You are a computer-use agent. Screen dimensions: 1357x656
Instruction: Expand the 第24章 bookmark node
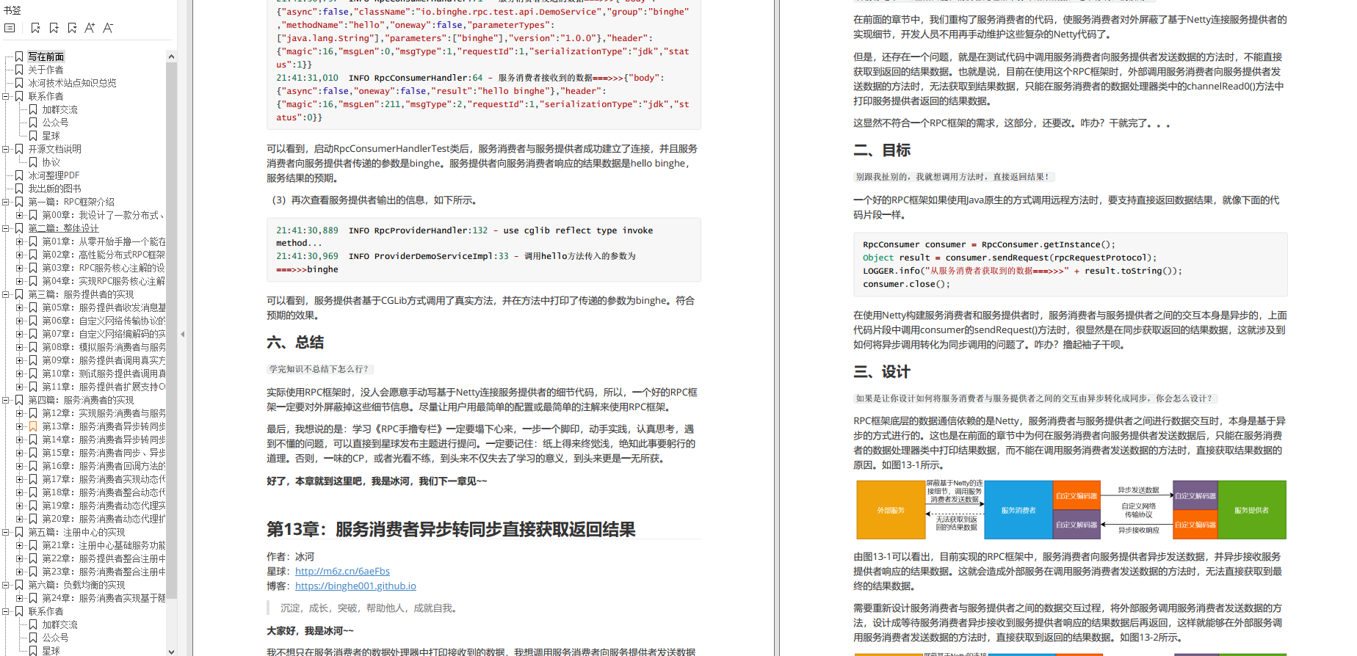(20, 598)
